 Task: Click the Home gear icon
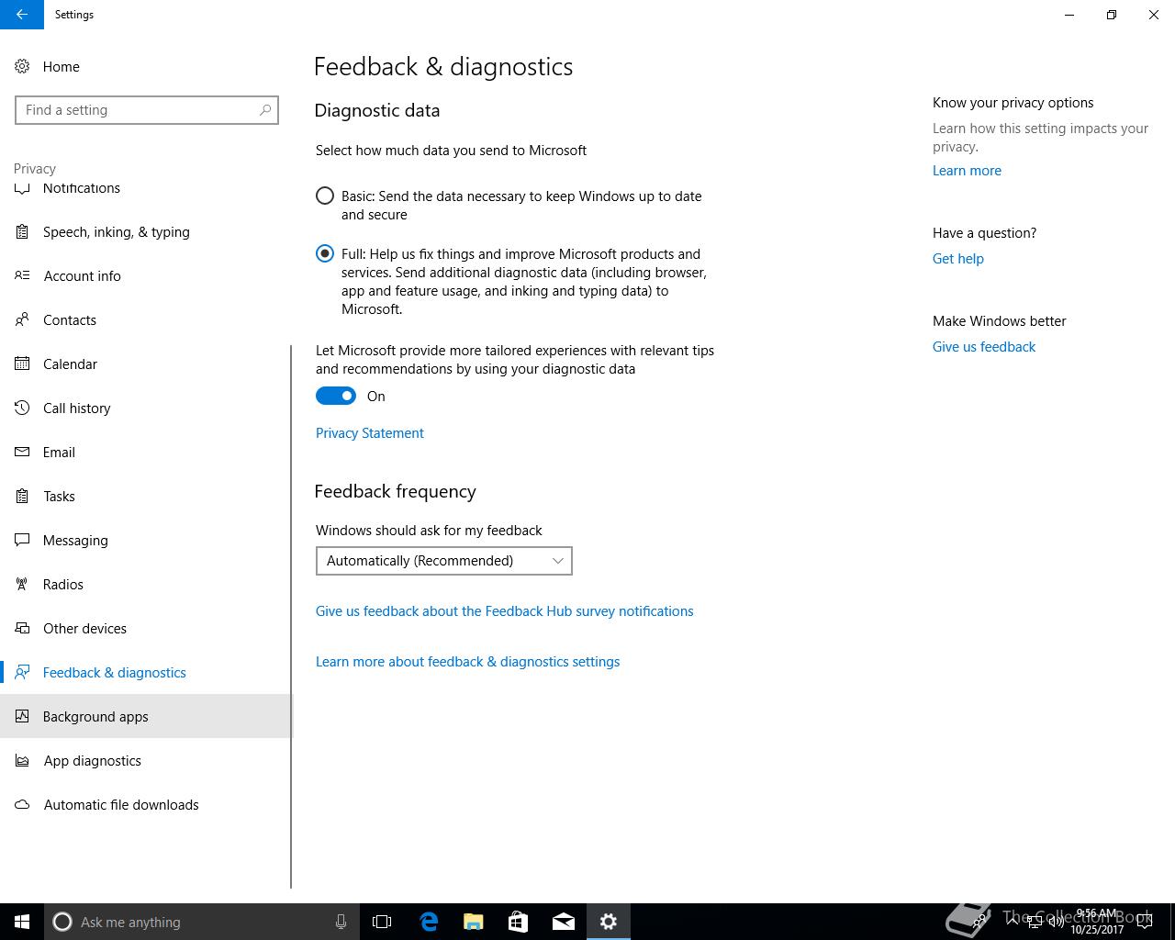coord(22,66)
